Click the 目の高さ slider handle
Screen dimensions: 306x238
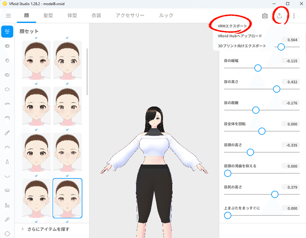pyautogui.click(x=276, y=89)
